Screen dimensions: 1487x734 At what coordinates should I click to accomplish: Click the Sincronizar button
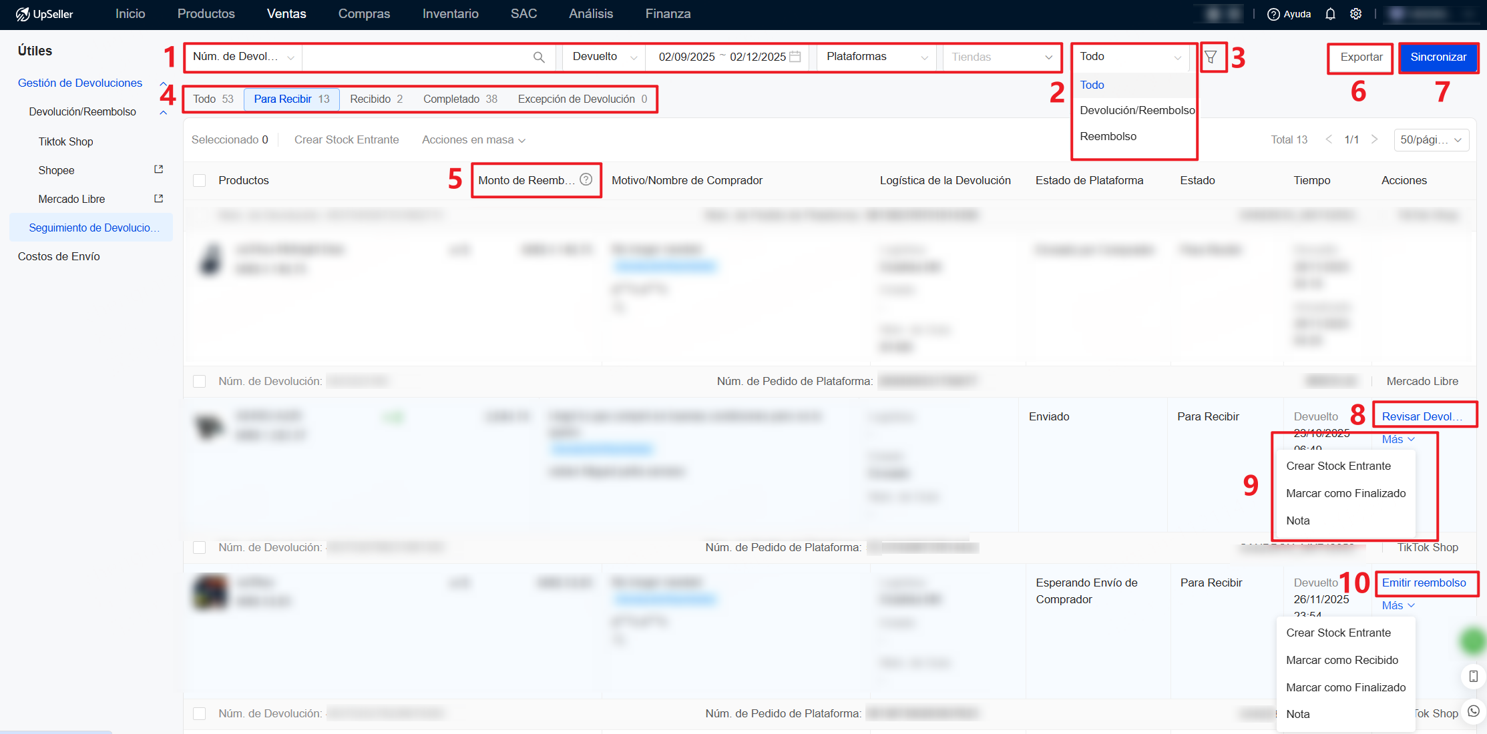click(1438, 57)
